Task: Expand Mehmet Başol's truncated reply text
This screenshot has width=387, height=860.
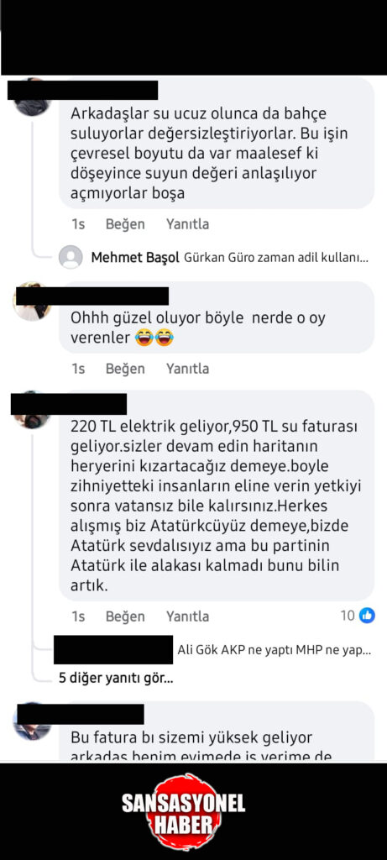Action: [275, 257]
